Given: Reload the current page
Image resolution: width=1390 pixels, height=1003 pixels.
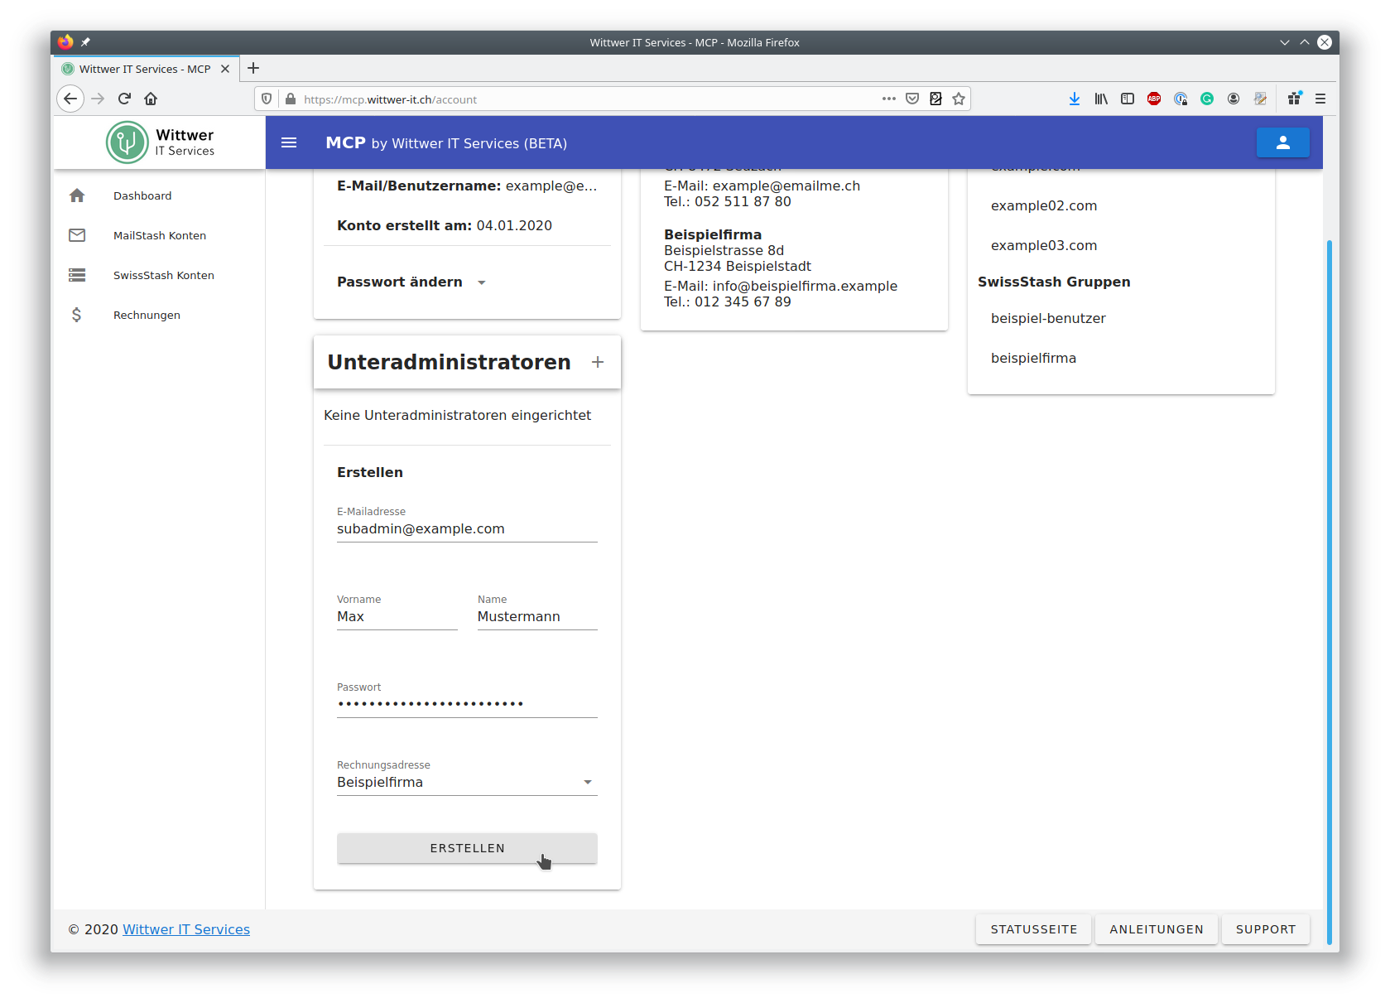Looking at the screenshot, I should pyautogui.click(x=124, y=99).
